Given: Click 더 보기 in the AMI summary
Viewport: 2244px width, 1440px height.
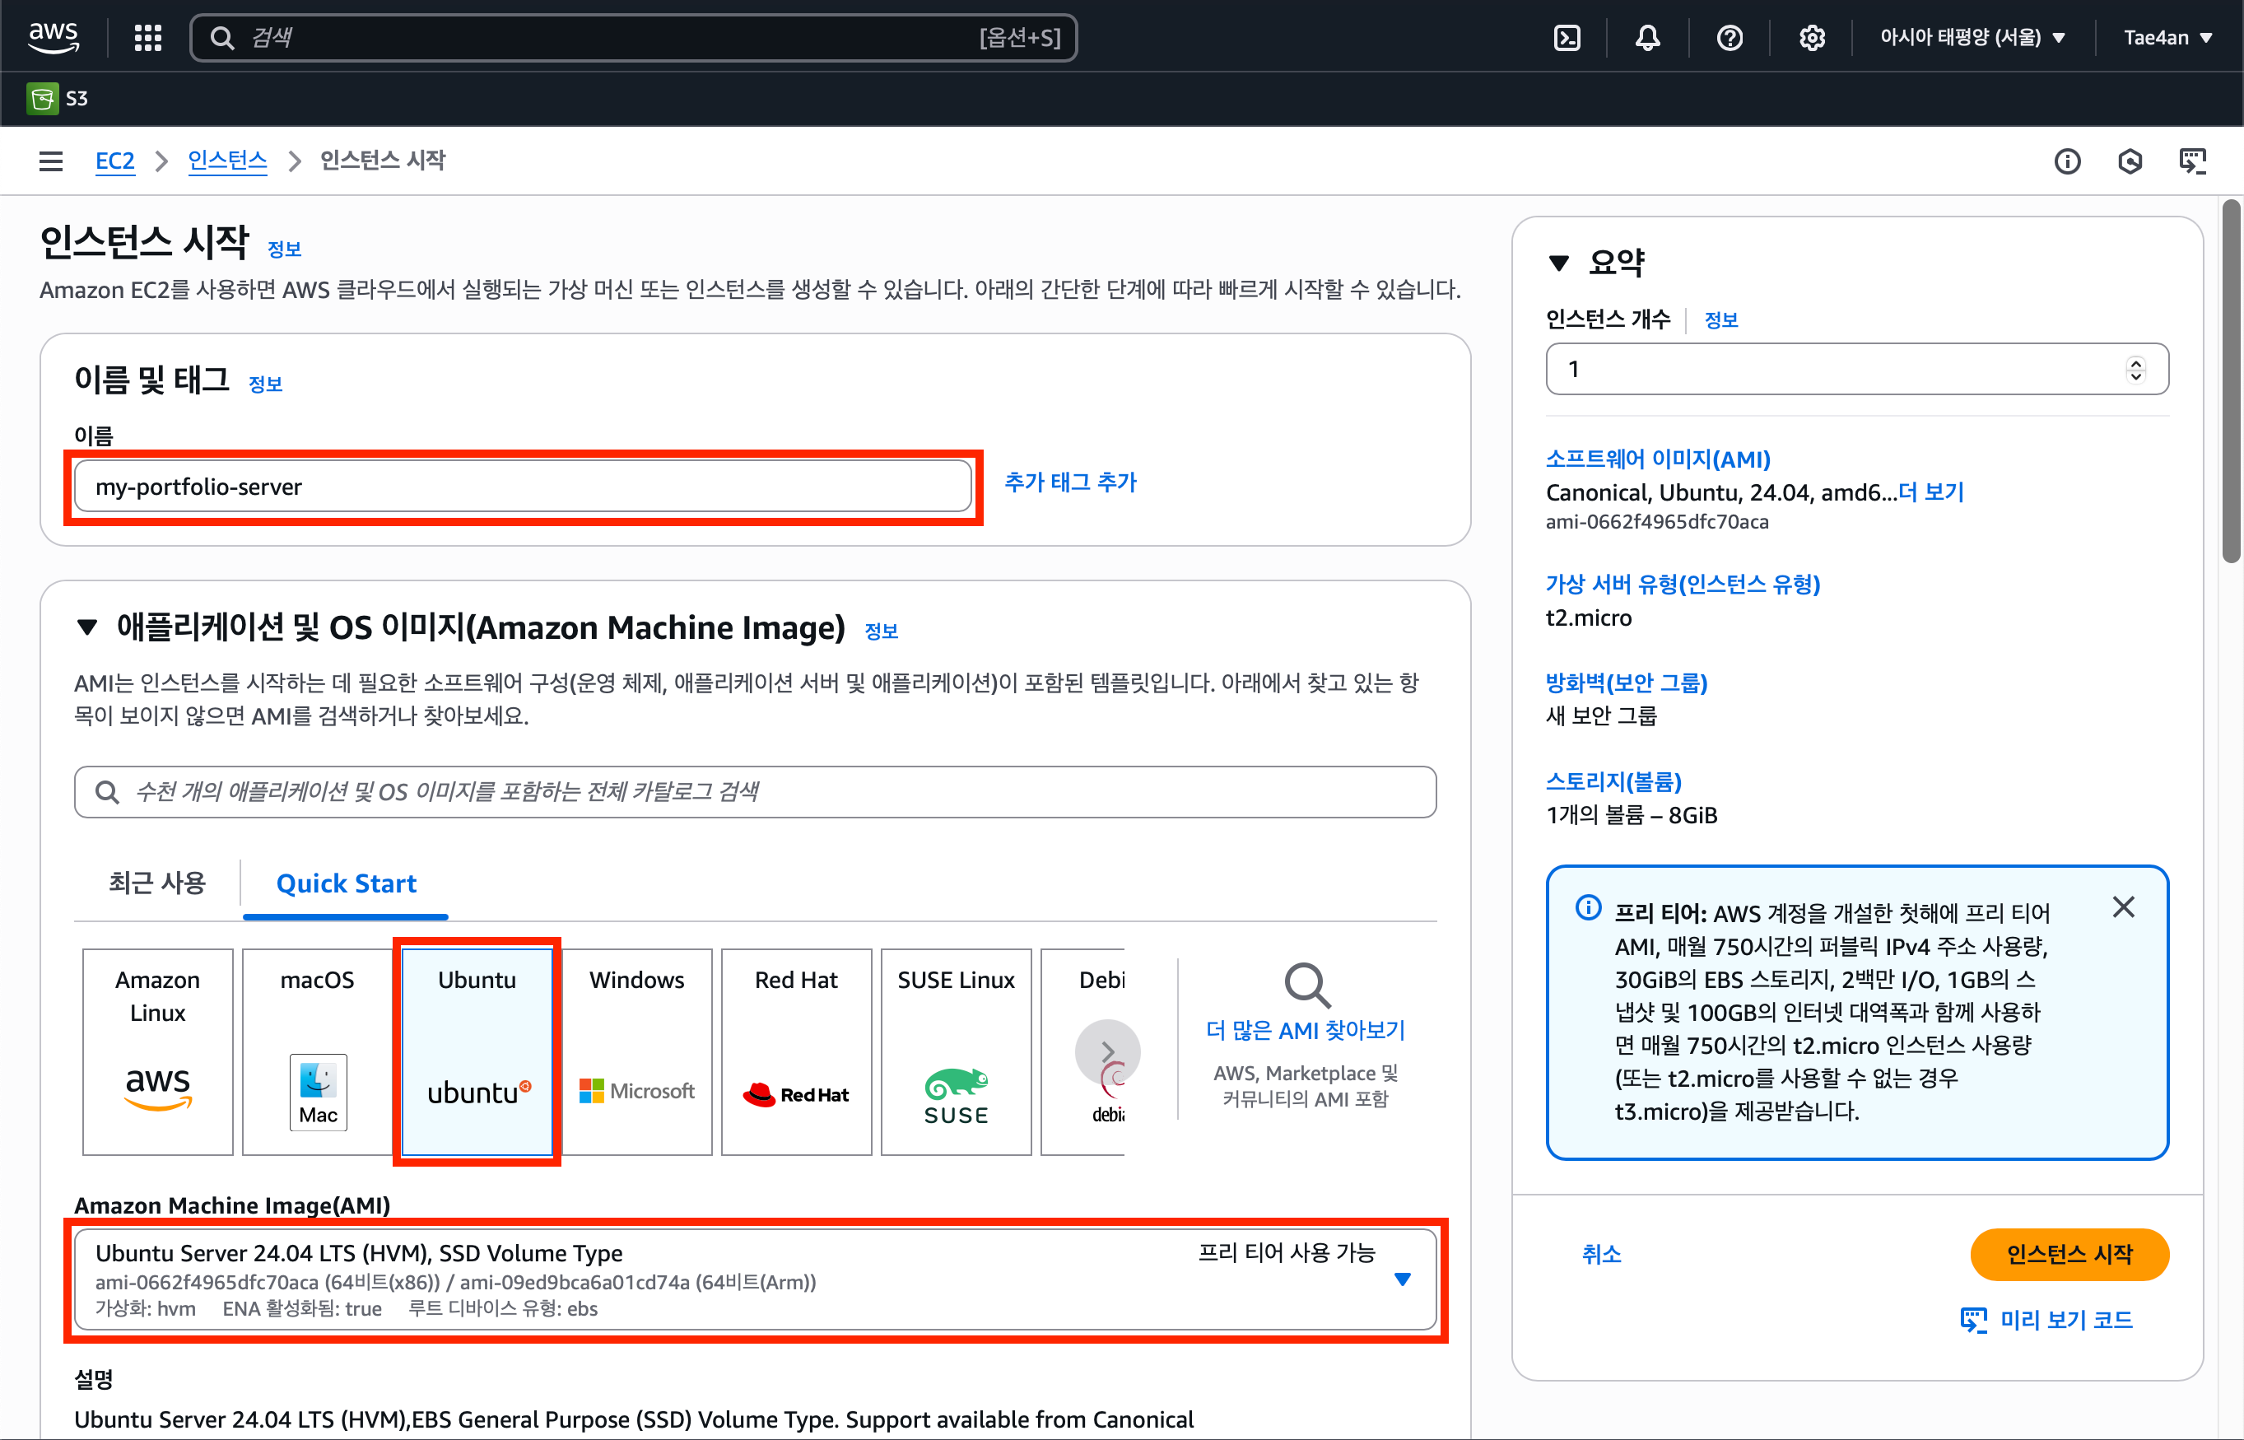Looking at the screenshot, I should click(1931, 492).
